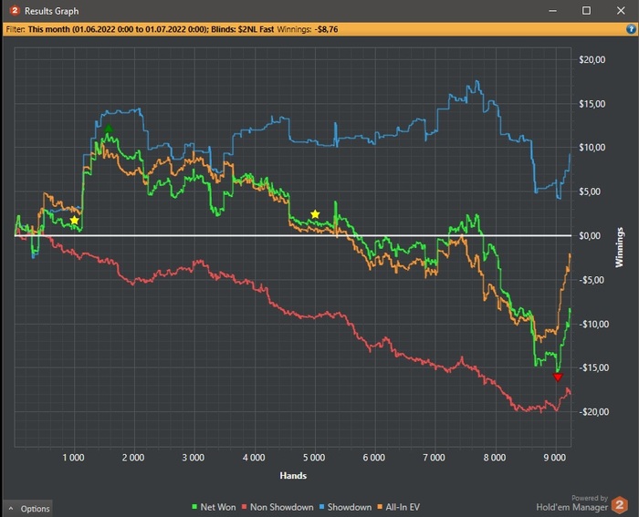The width and height of the screenshot is (639, 517).
Task: Click the -$5,00 axis label
Action: coord(592,280)
